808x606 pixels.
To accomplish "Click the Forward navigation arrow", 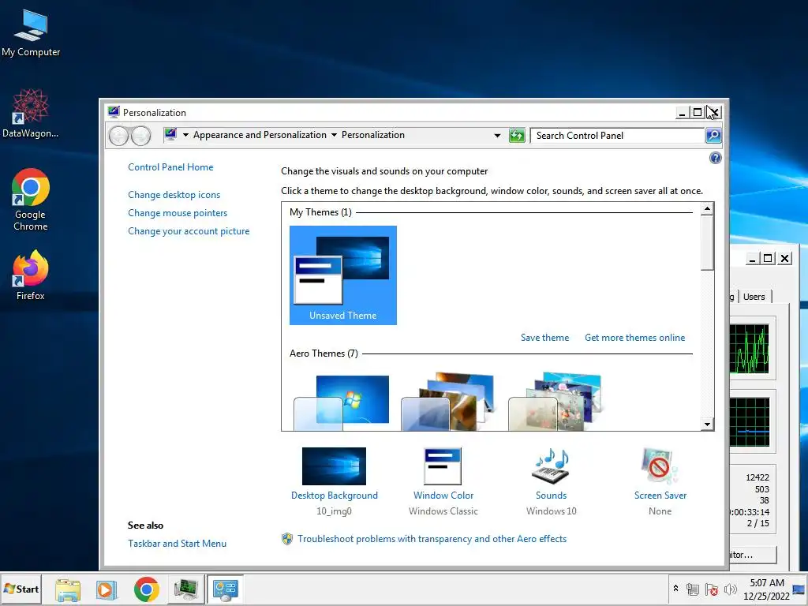I will (x=140, y=136).
